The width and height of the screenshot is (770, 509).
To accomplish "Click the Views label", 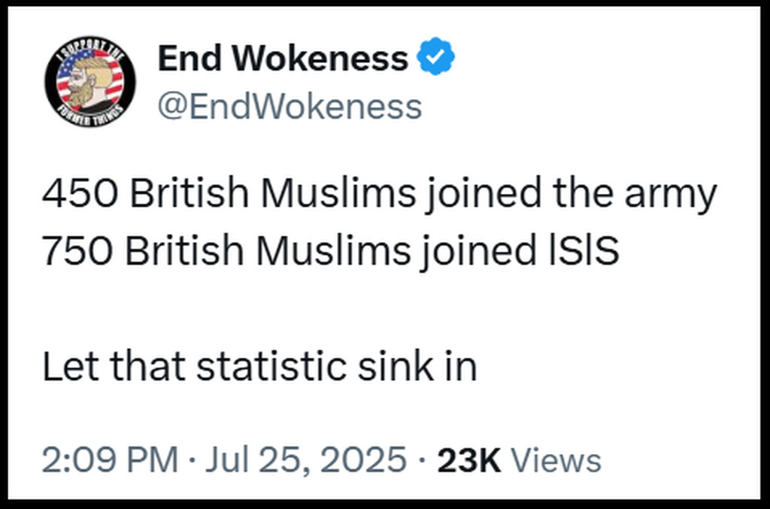I will (556, 459).
